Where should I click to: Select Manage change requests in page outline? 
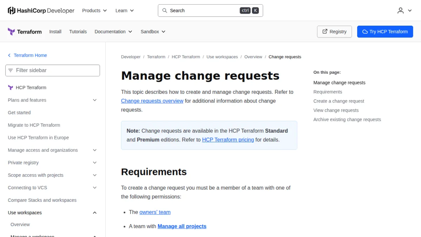tap(339, 83)
